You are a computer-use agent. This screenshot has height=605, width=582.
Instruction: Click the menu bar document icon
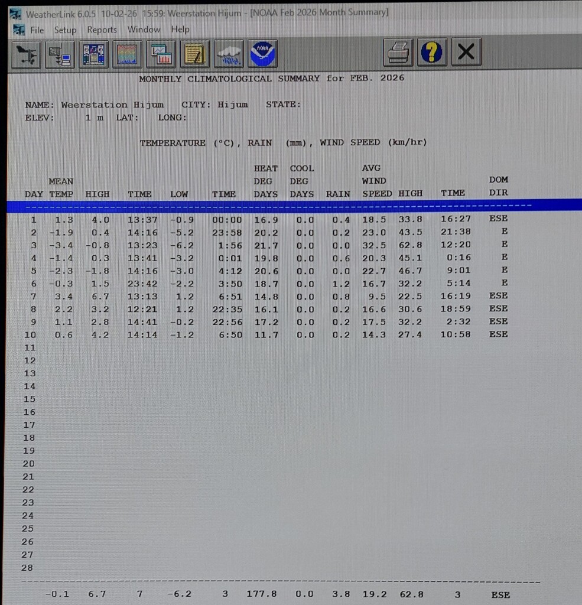pyautogui.click(x=18, y=30)
